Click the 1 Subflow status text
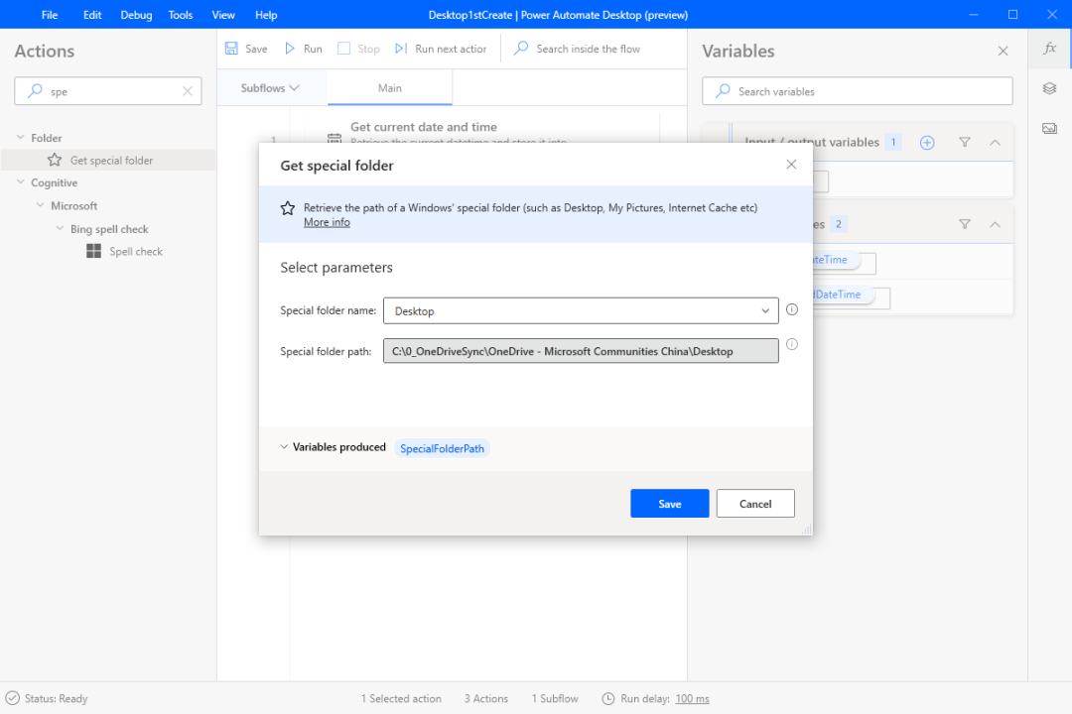Image resolution: width=1072 pixels, height=714 pixels. (555, 698)
